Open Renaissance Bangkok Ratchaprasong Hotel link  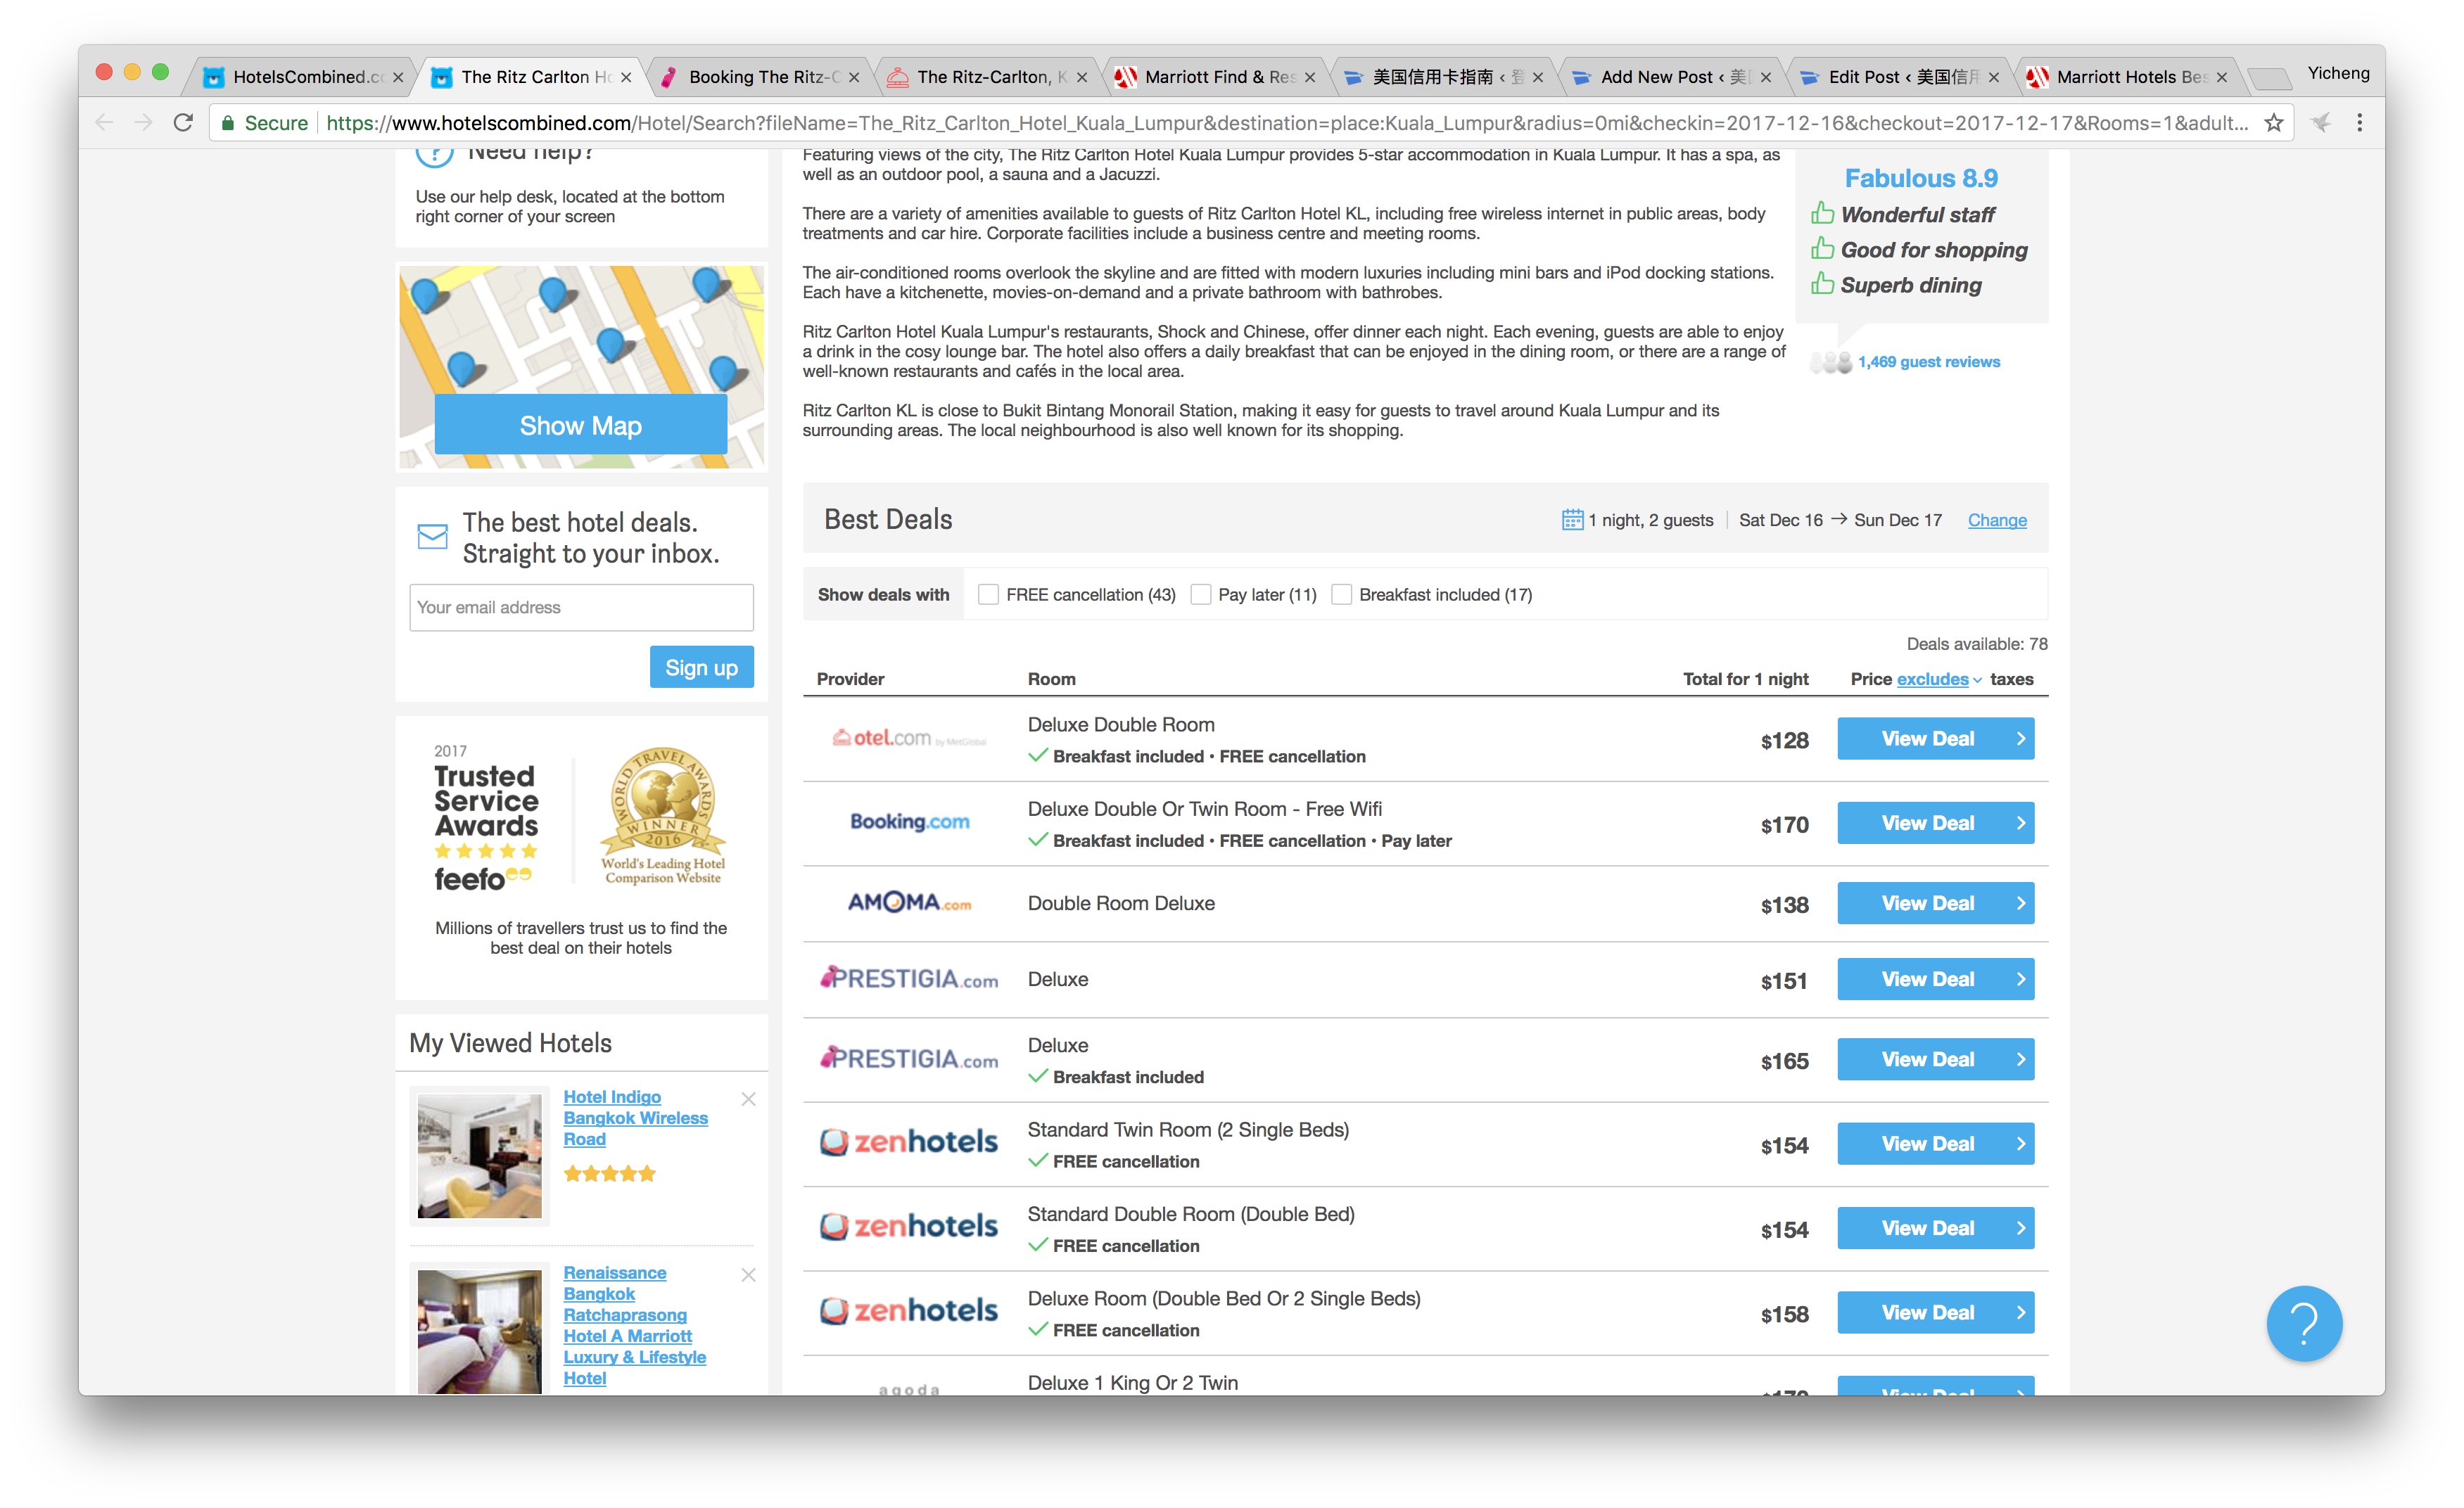[635, 1325]
